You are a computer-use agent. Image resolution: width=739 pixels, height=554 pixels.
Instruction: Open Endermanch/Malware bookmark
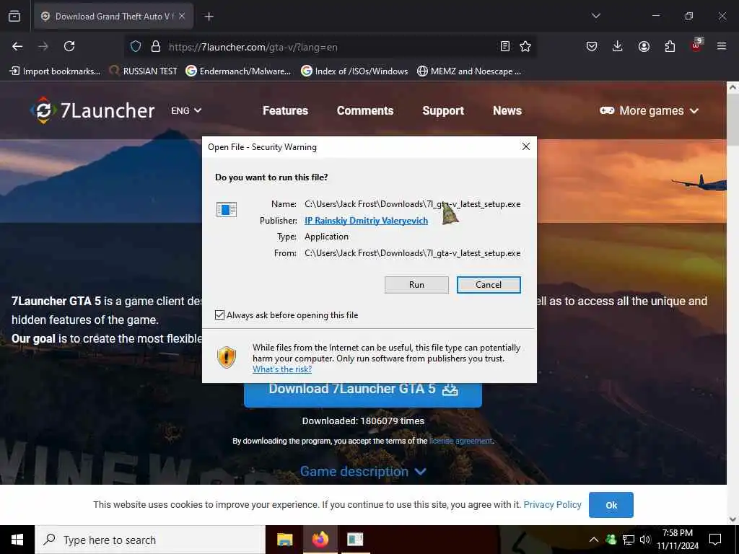pyautogui.click(x=238, y=71)
